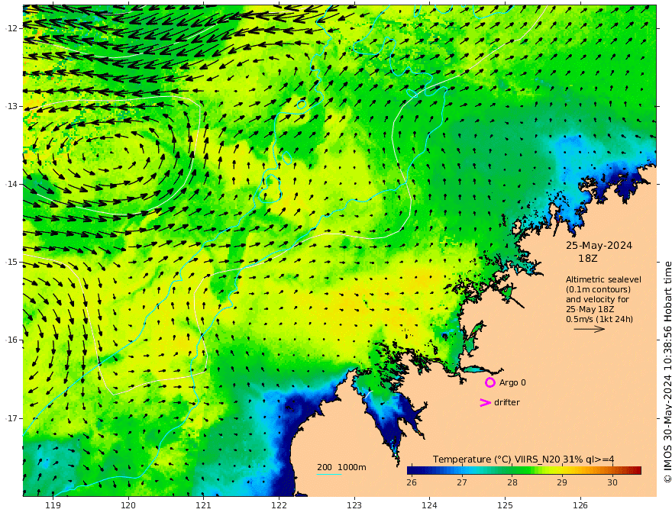Screen dimensions: 672x519
Task: Click the 30 degree mark on colorbar
Action: [612, 482]
